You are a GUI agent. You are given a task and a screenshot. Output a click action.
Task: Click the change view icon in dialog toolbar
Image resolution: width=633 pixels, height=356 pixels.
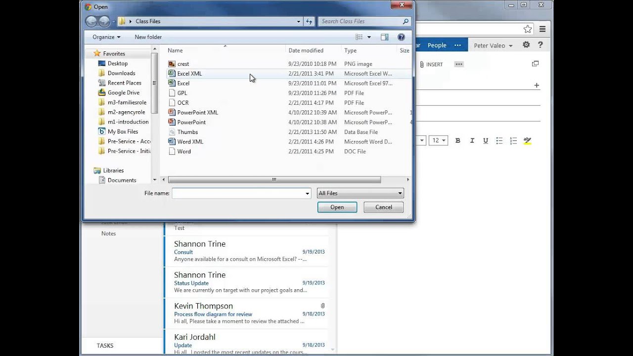[359, 37]
